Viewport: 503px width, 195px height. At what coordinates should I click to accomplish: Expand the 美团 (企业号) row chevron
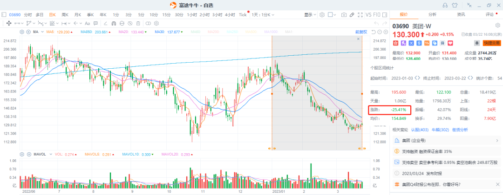[497, 140]
